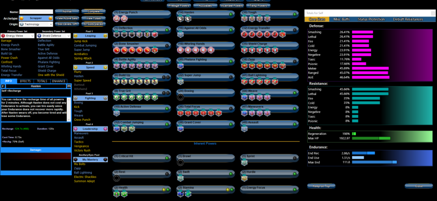Open the EFFECTS tab in info panel
Viewport: 437px width, 201px height.
(x=25, y=81)
